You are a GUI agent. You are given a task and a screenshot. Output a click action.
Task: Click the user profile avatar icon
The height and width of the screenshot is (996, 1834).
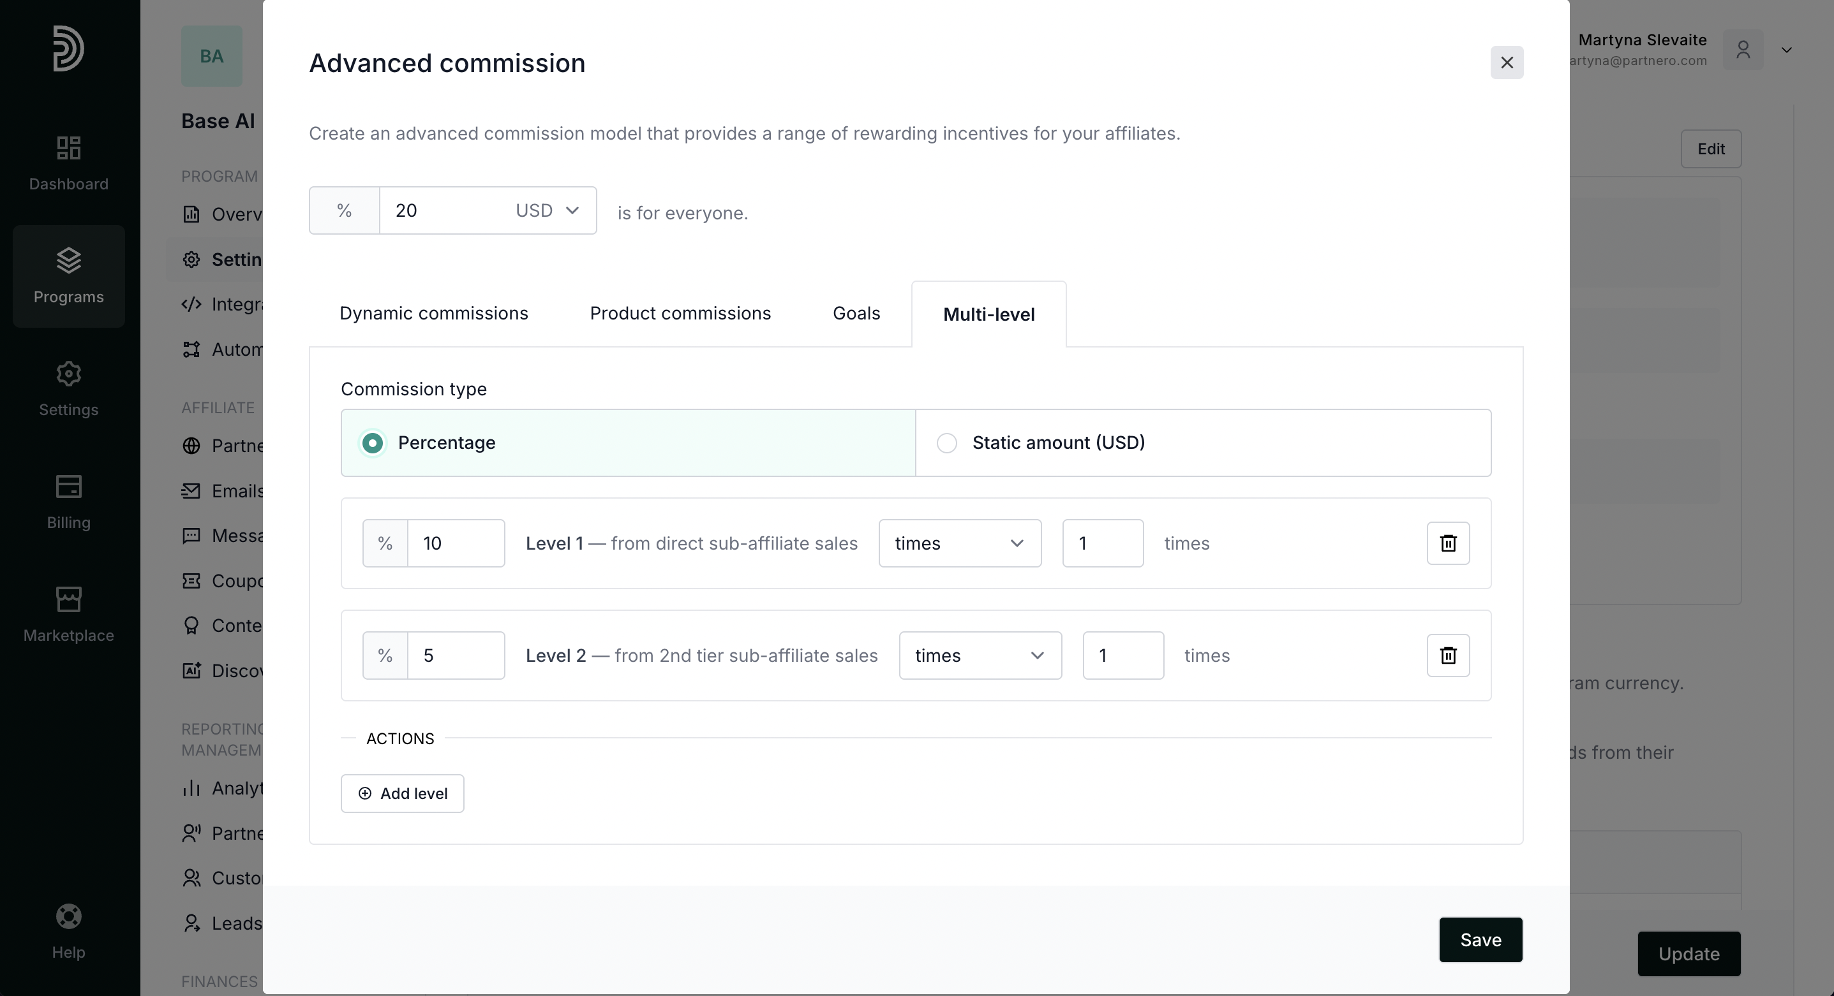coord(1742,50)
